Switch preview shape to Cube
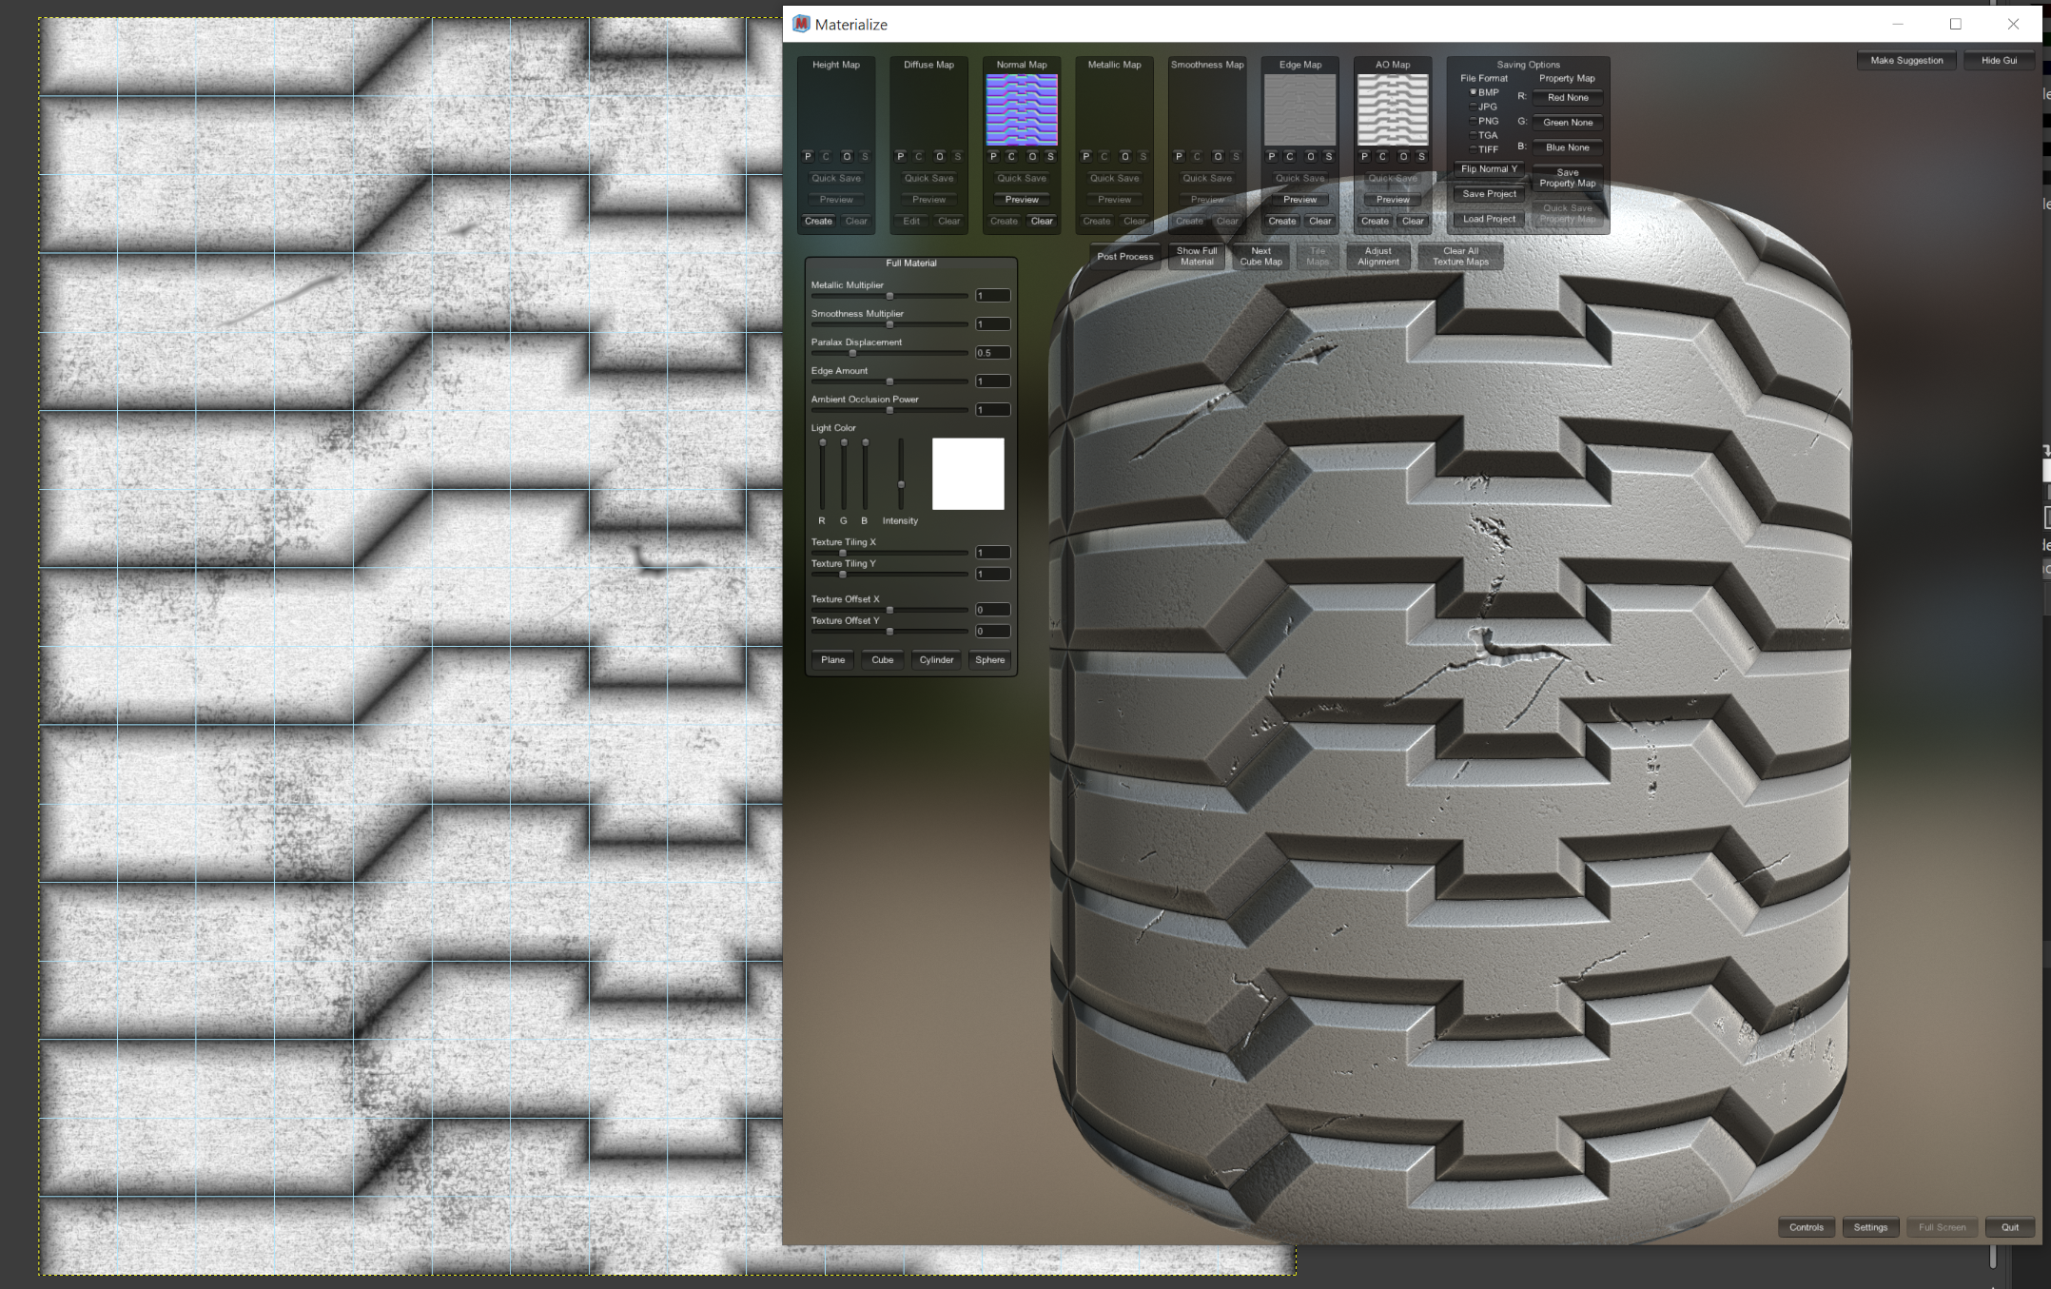The height and width of the screenshot is (1289, 2051). click(882, 660)
